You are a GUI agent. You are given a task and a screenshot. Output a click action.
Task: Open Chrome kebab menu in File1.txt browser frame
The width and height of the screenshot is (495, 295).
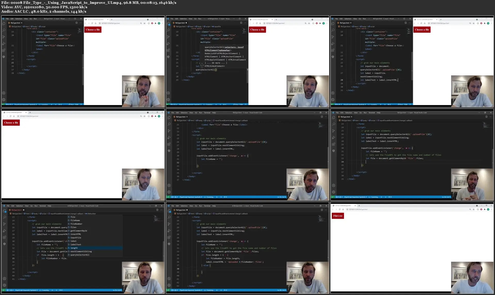coord(491,209)
